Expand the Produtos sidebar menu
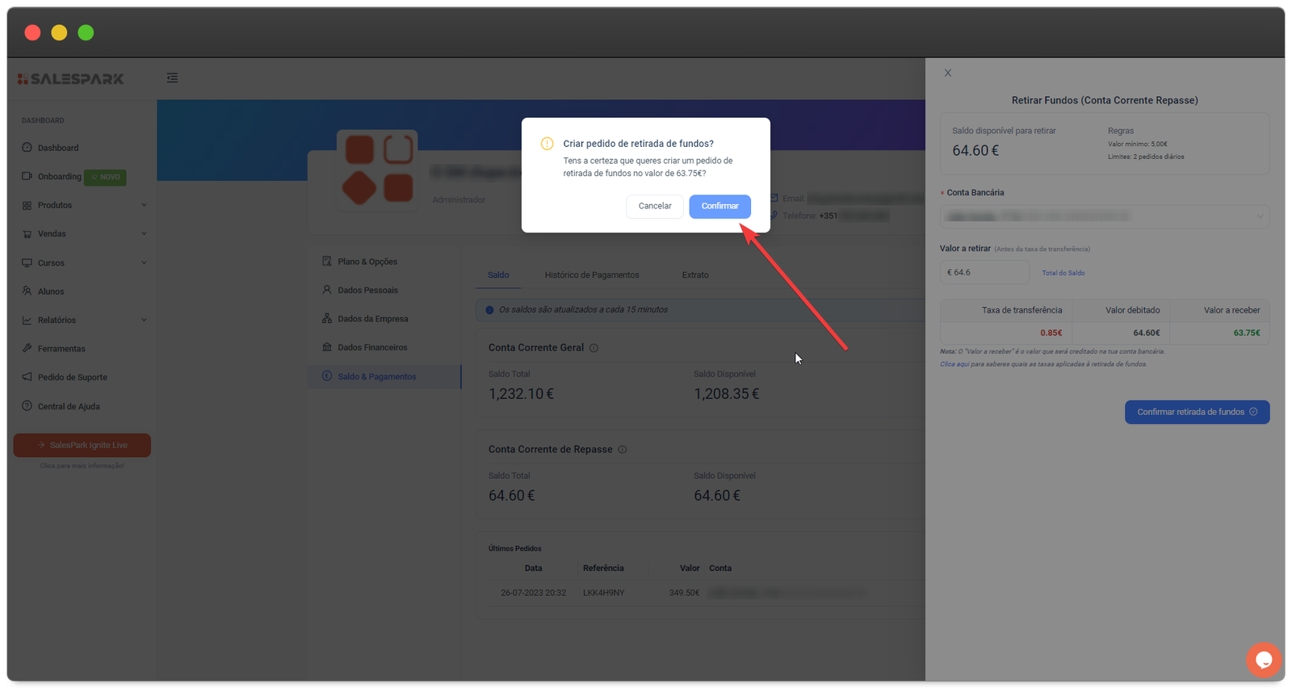The height and width of the screenshot is (688, 1292). (x=144, y=205)
